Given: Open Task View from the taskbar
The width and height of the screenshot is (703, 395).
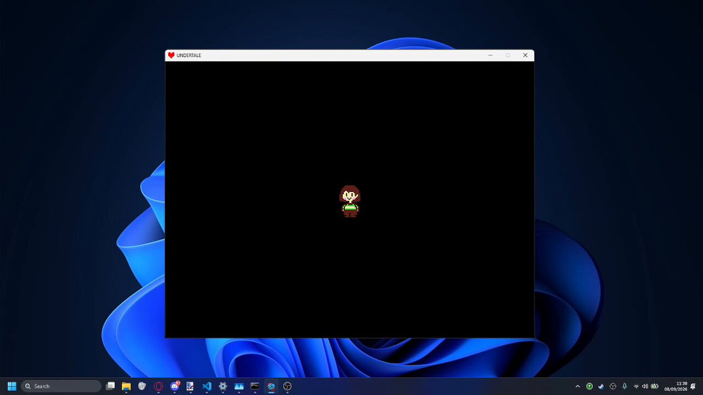Looking at the screenshot, I should (x=110, y=386).
